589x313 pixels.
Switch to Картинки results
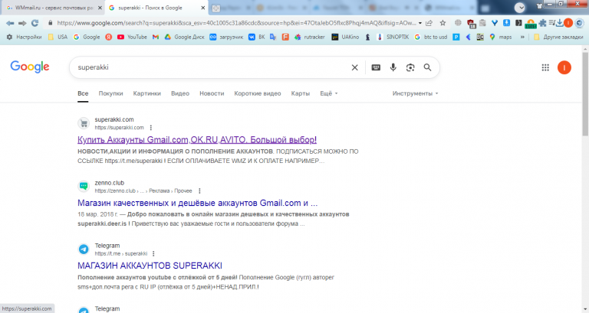tap(147, 93)
